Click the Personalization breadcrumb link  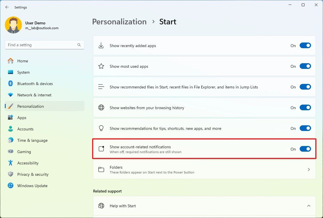click(119, 22)
